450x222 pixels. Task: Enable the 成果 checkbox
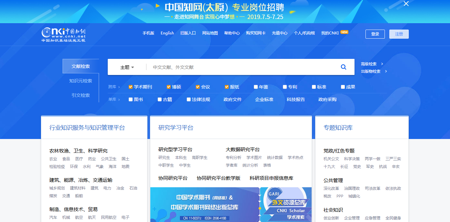point(343,87)
